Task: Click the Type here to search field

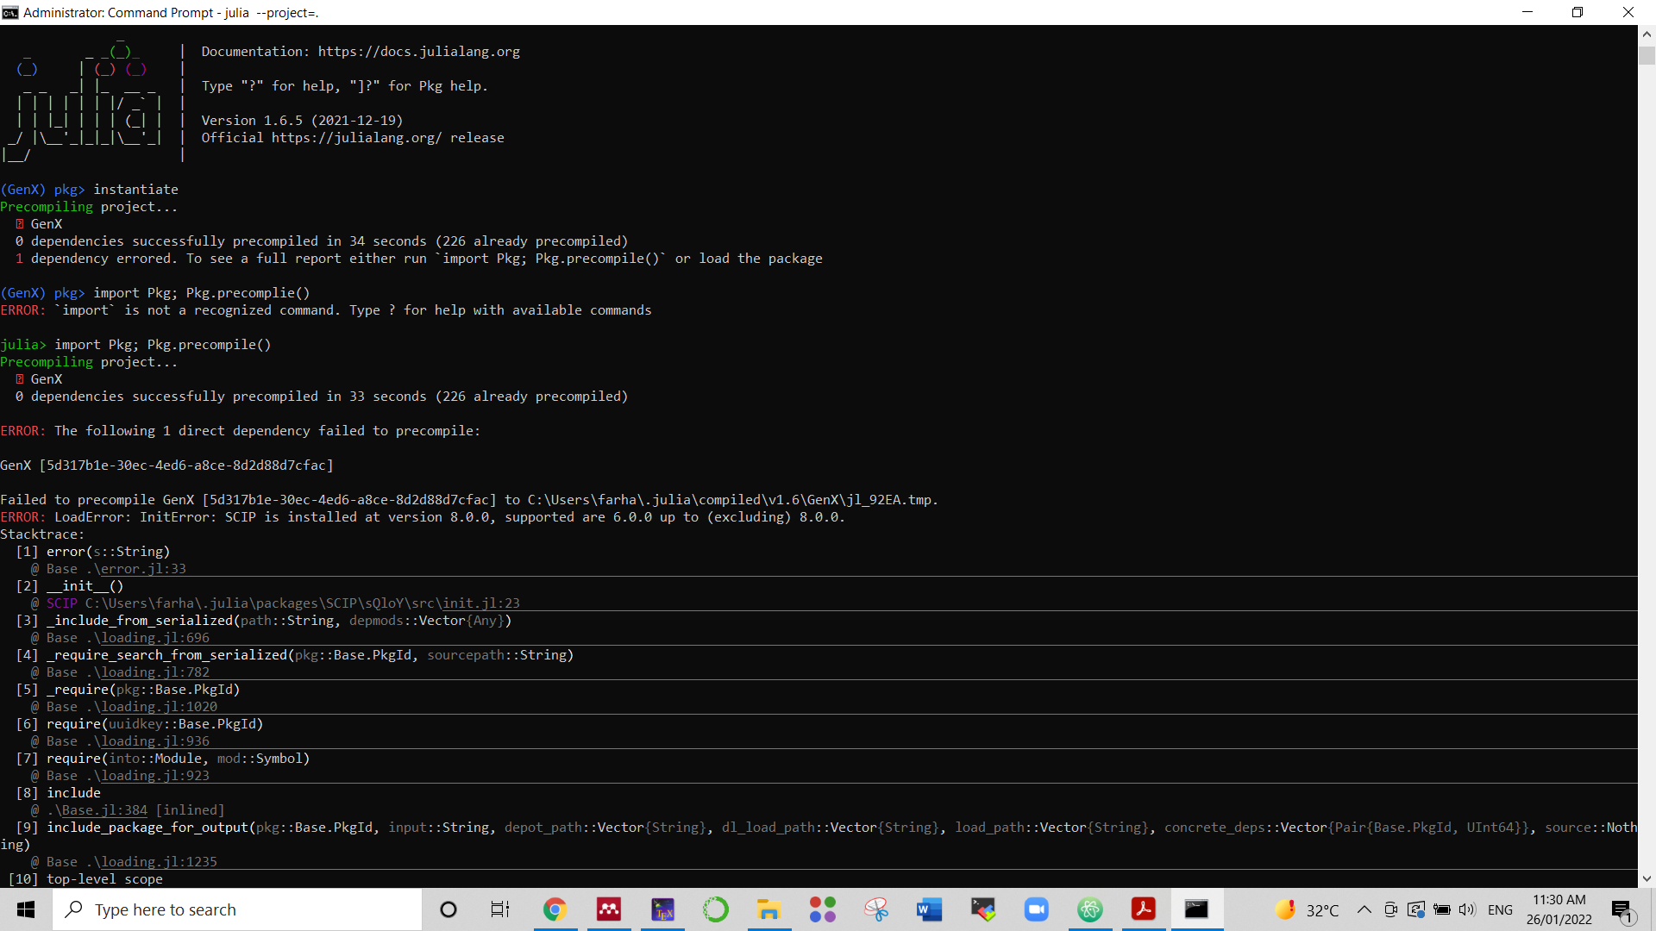Action: point(237,909)
